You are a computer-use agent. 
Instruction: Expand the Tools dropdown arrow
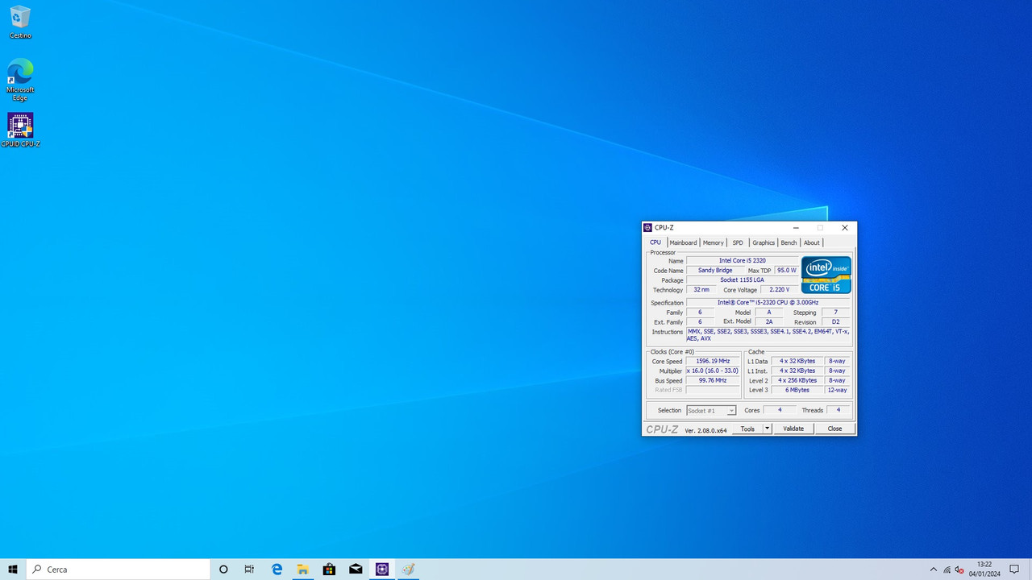point(768,429)
